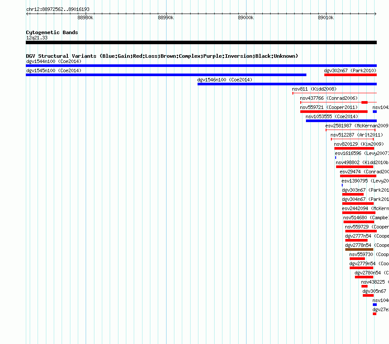389x344 pixels.
Task: Open variant esv1616596 (Levy2007) label
Action: pos(362,153)
